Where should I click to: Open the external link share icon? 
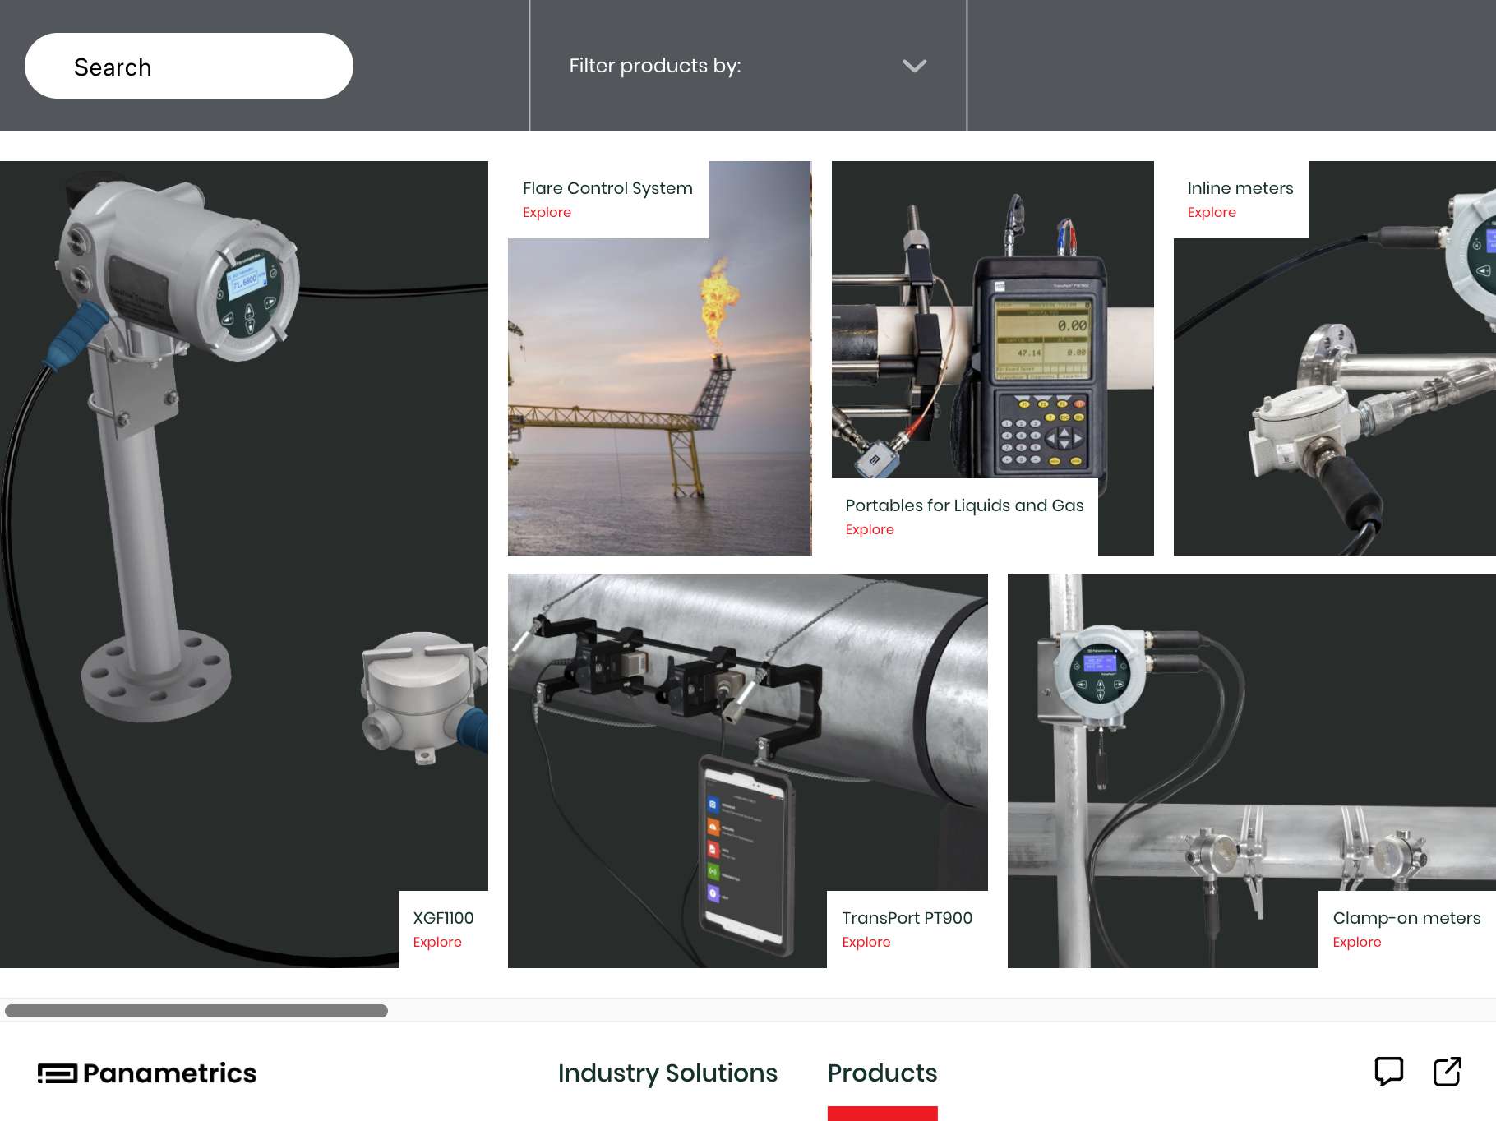1447,1071
